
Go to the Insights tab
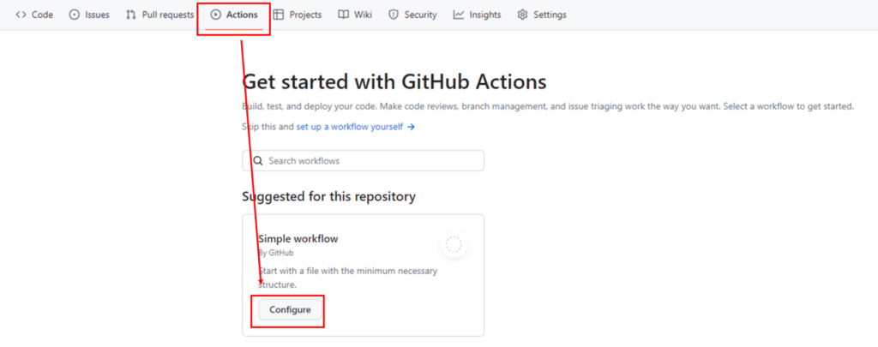coord(485,15)
